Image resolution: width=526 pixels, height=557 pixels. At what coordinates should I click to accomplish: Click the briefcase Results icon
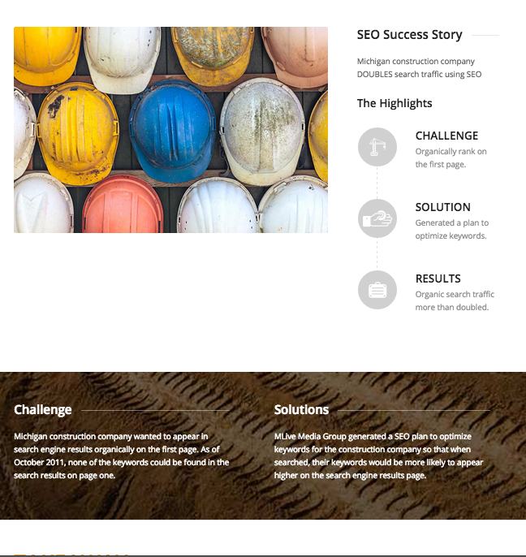coord(377,290)
